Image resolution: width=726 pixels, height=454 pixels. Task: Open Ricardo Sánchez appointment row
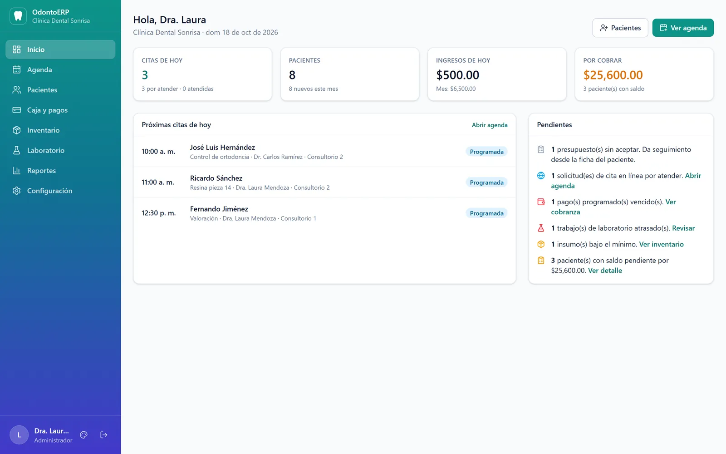coord(324,183)
